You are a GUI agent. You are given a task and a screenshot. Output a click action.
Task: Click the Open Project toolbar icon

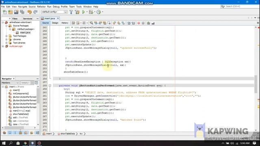click(16, 12)
